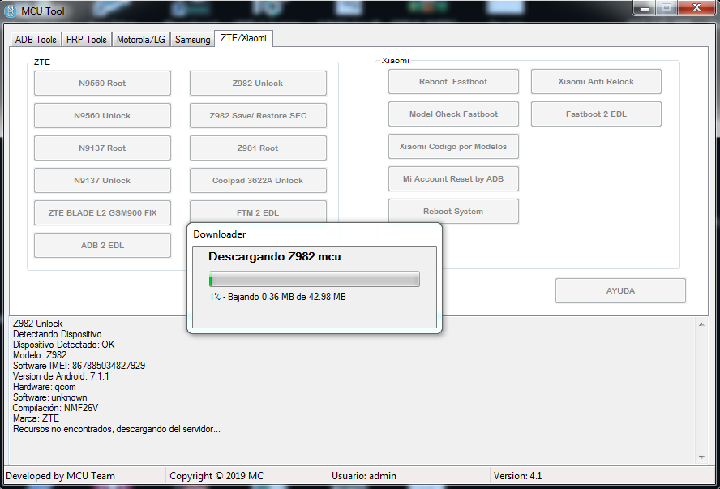Click the FTM 2 EDL button

pyautogui.click(x=258, y=212)
